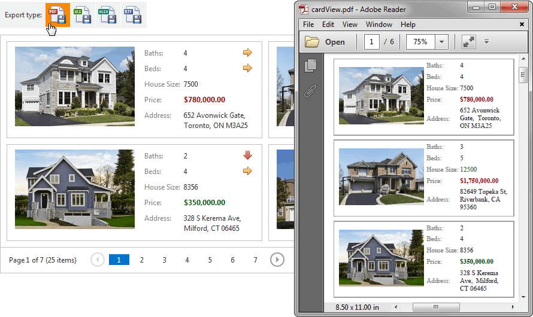
Task: Open the Help menu
Action: [x=408, y=25]
